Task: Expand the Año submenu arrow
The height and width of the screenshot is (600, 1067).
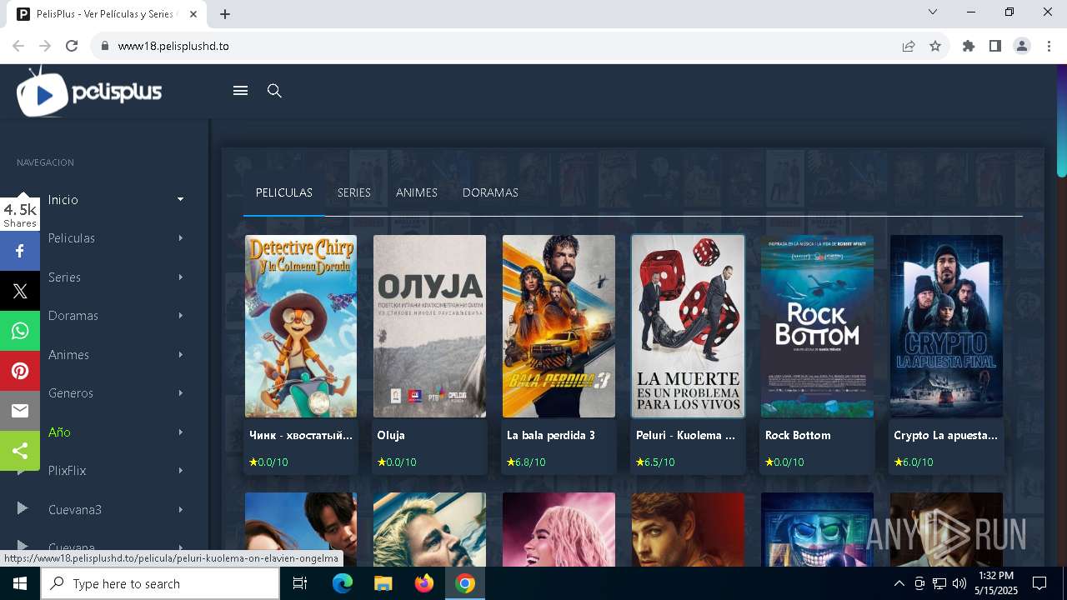Action: coord(180,432)
